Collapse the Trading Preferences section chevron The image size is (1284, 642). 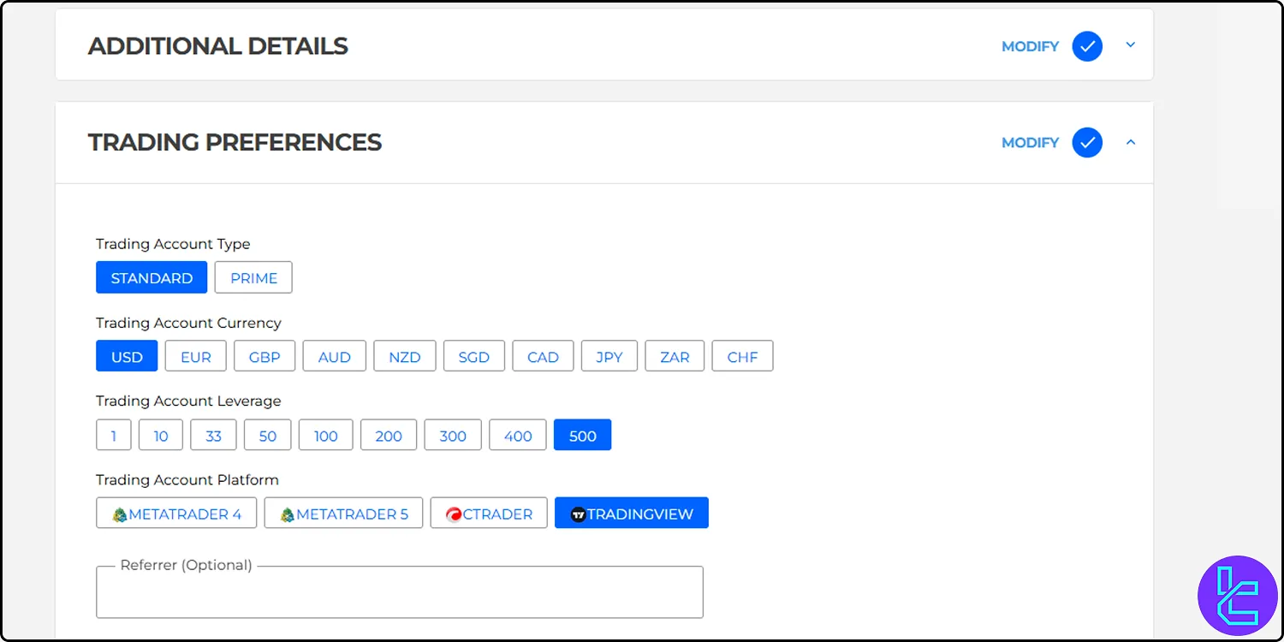click(1131, 142)
